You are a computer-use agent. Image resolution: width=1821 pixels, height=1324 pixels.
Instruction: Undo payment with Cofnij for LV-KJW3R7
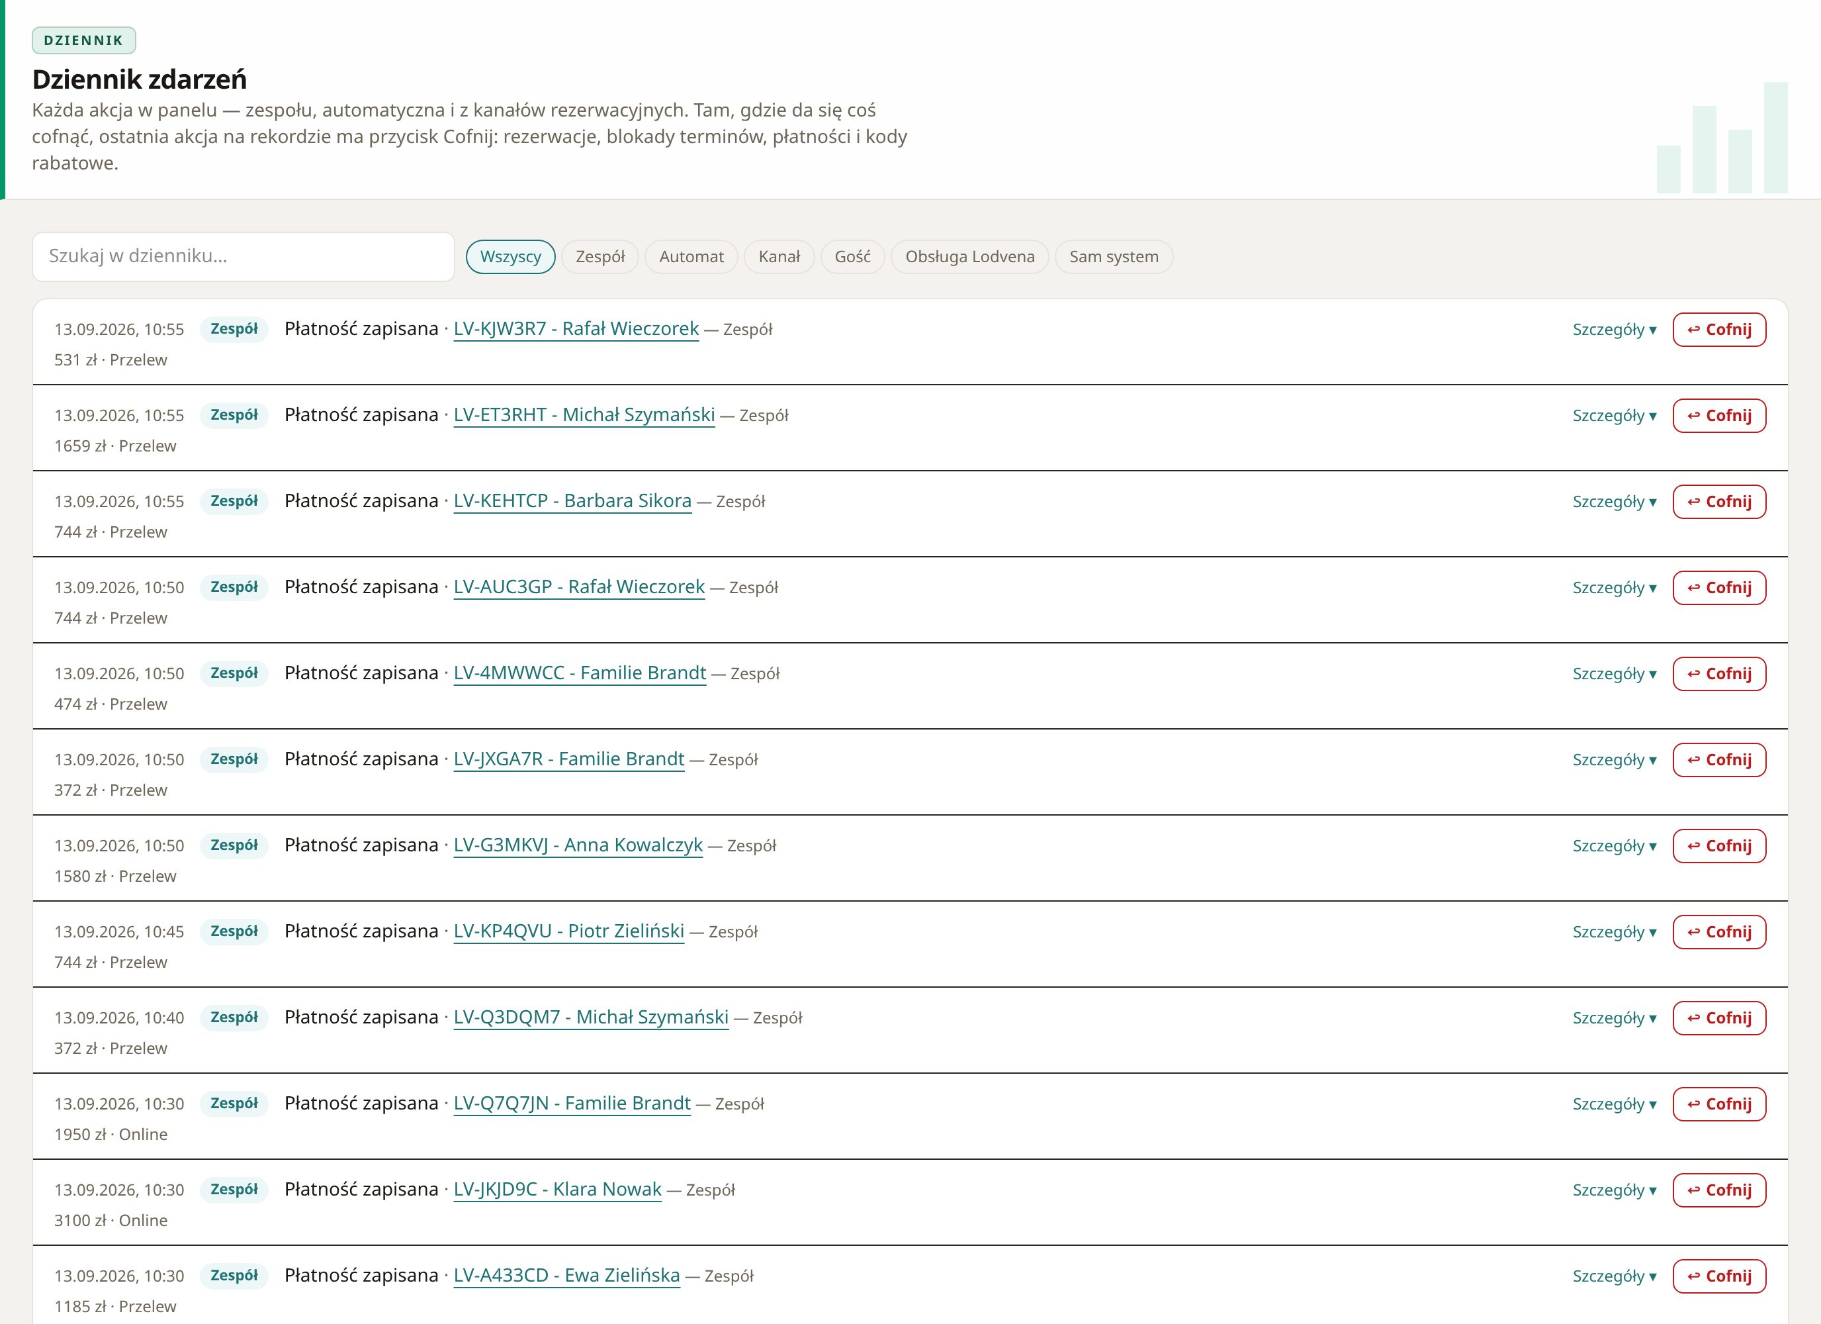pos(1719,330)
